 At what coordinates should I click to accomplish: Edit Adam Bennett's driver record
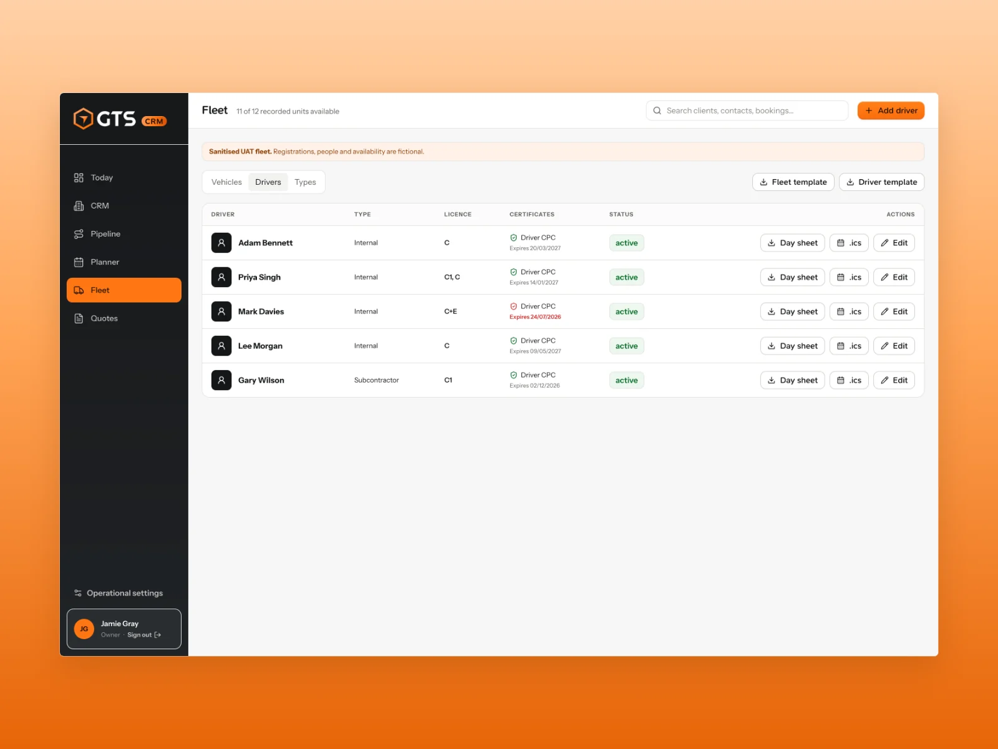point(894,243)
